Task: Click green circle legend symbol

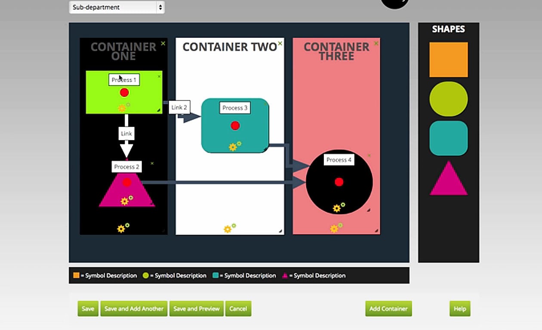Action: [146, 275]
